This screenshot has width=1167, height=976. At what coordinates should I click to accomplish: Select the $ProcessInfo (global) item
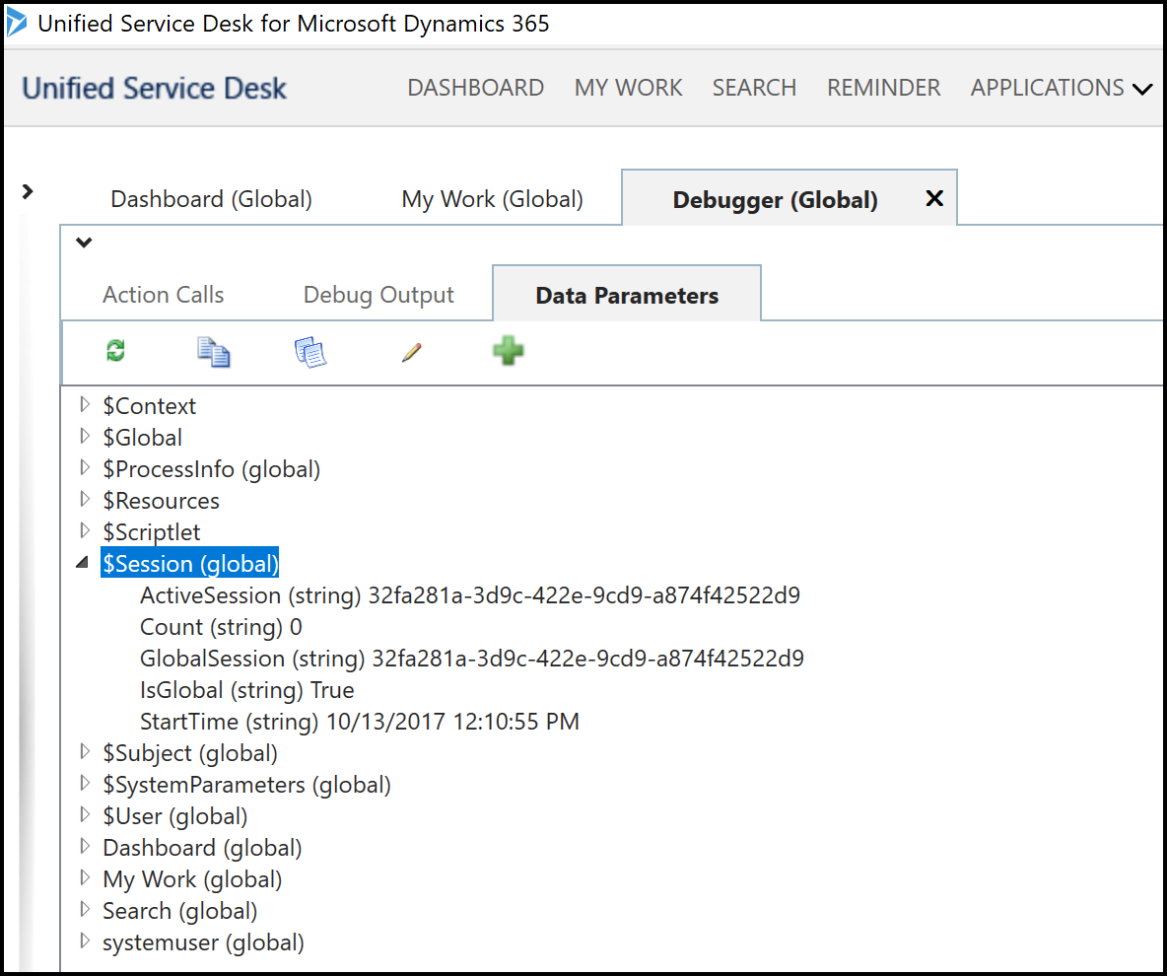211,469
